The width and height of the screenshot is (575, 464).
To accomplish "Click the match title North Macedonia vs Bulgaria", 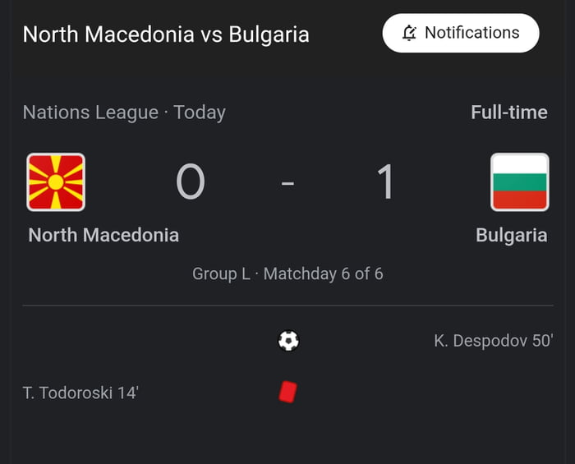I will [166, 34].
